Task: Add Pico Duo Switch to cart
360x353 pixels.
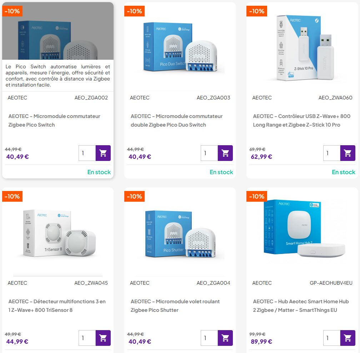Action: 225,153
